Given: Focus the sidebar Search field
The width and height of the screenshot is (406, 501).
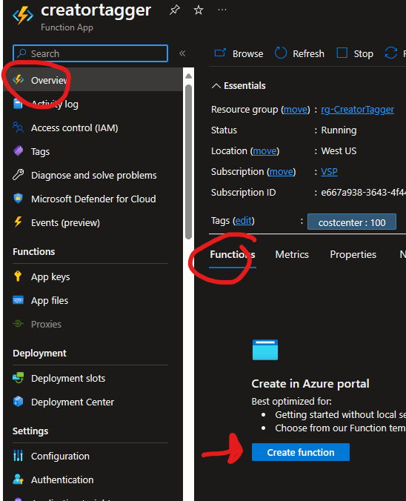Looking at the screenshot, I should tap(90, 53).
